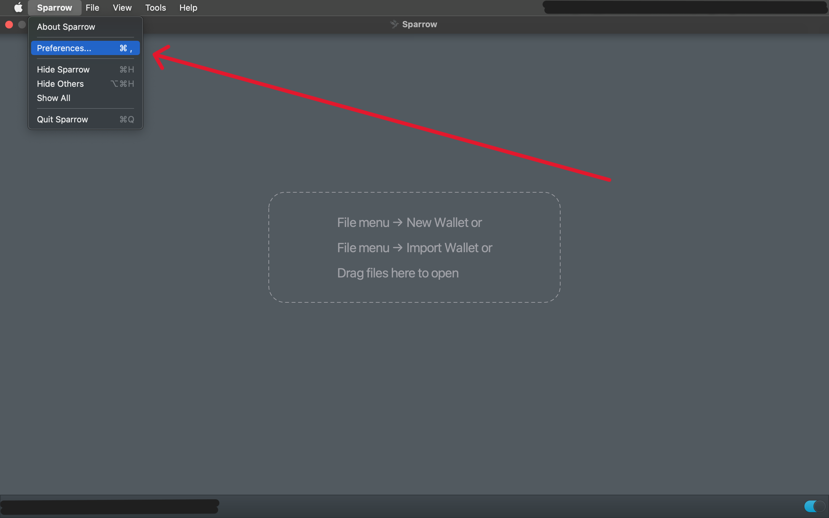
Task: Open the Tools menu
Action: tap(155, 7)
